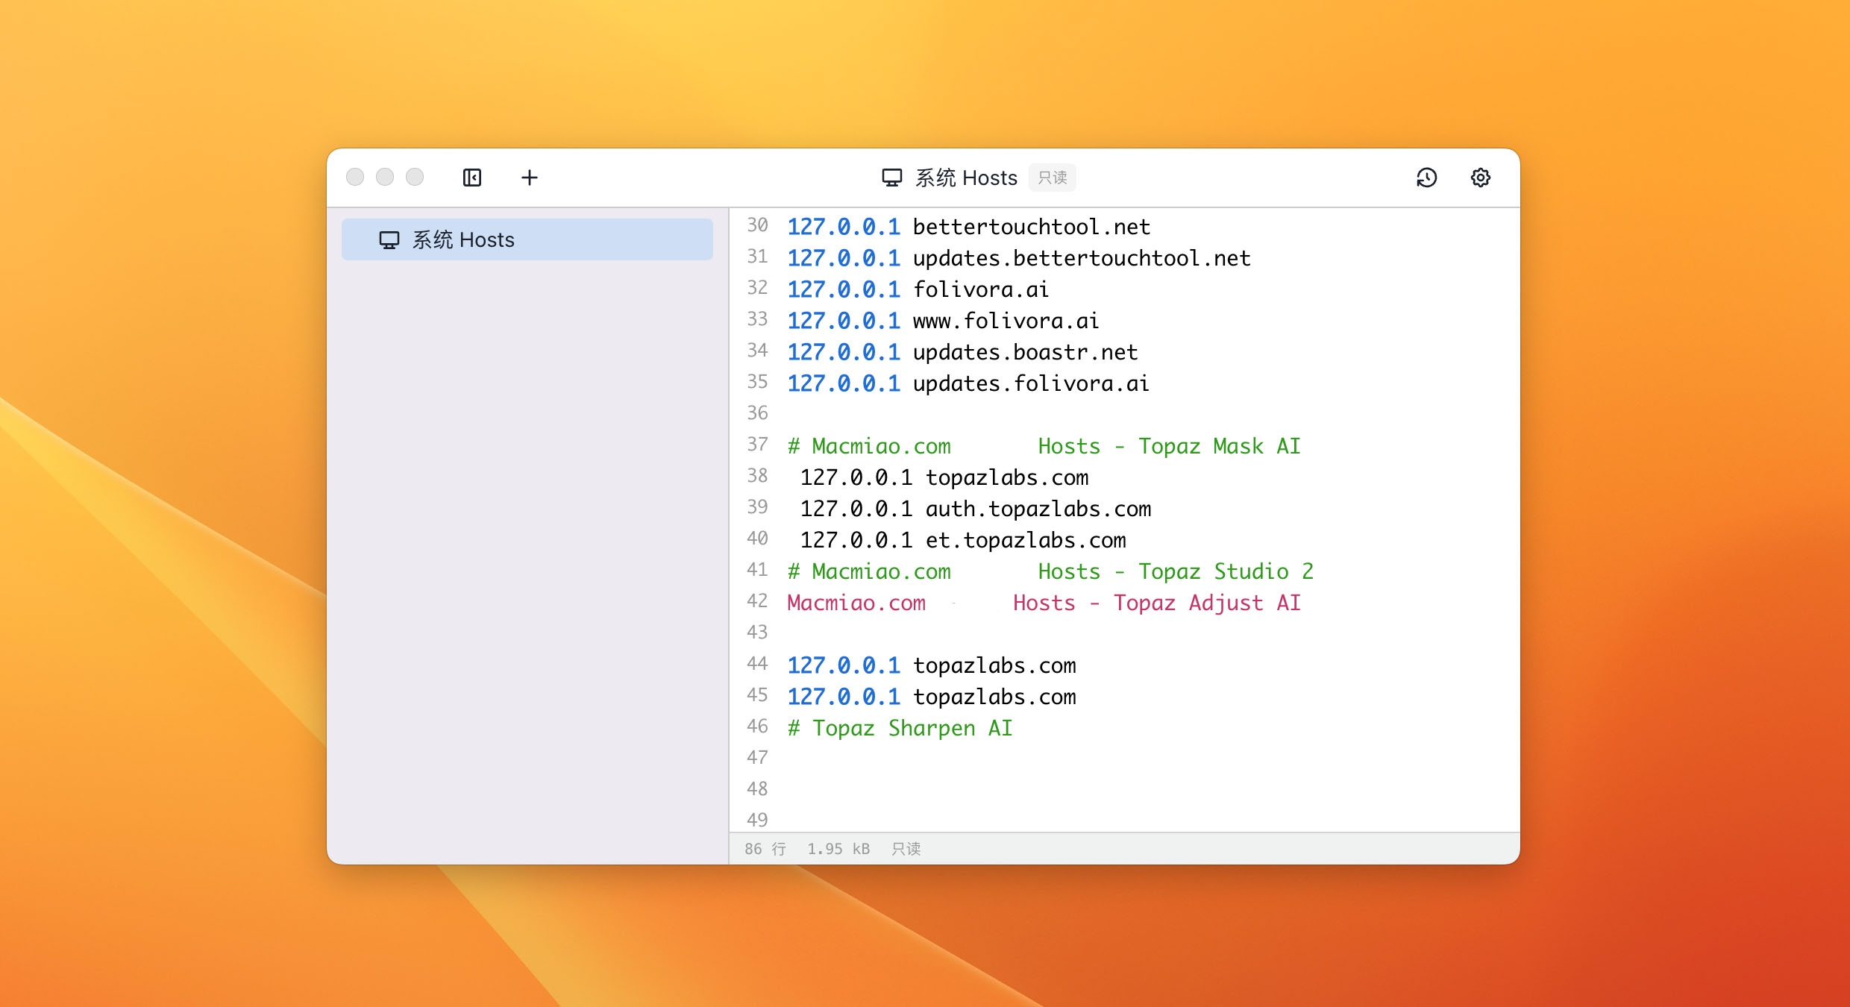Click topazlabs.com on line 45
This screenshot has width=1850, height=1007.
(994, 697)
